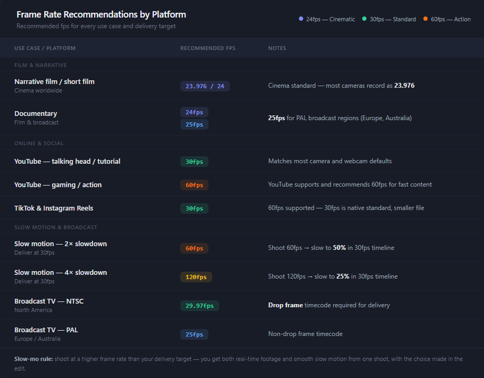The width and height of the screenshot is (484, 378).
Task: Click the 'Cinema worldwide' subtitle
Action: [x=38, y=90]
